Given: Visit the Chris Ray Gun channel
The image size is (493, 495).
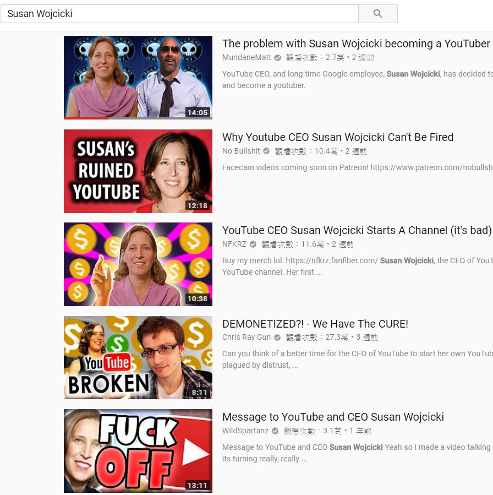Looking at the screenshot, I should click(246, 338).
